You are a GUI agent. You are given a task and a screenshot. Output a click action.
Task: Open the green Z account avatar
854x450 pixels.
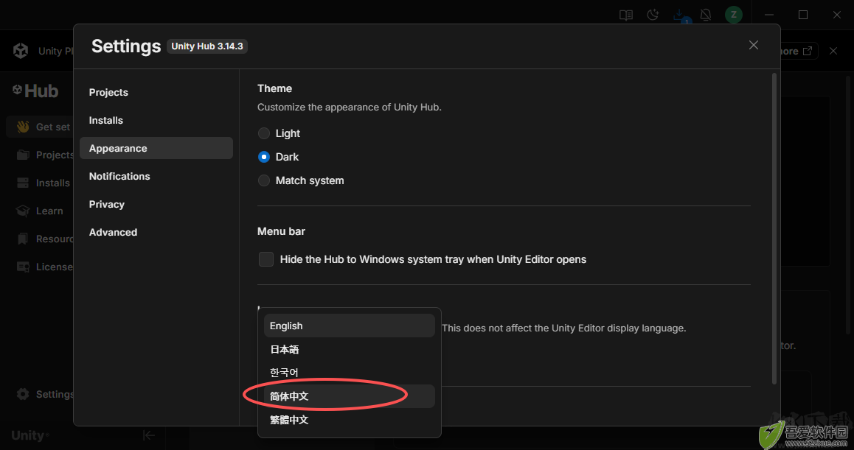734,15
